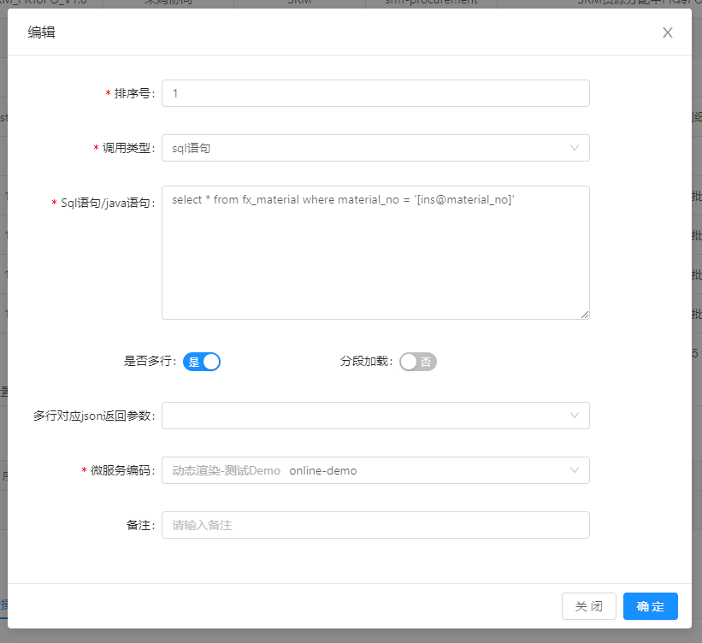Viewport: 702px width, 643px height.
Task: Click the 关闭 button
Action: tap(589, 606)
